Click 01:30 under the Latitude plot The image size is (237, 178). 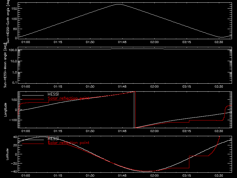90,176
